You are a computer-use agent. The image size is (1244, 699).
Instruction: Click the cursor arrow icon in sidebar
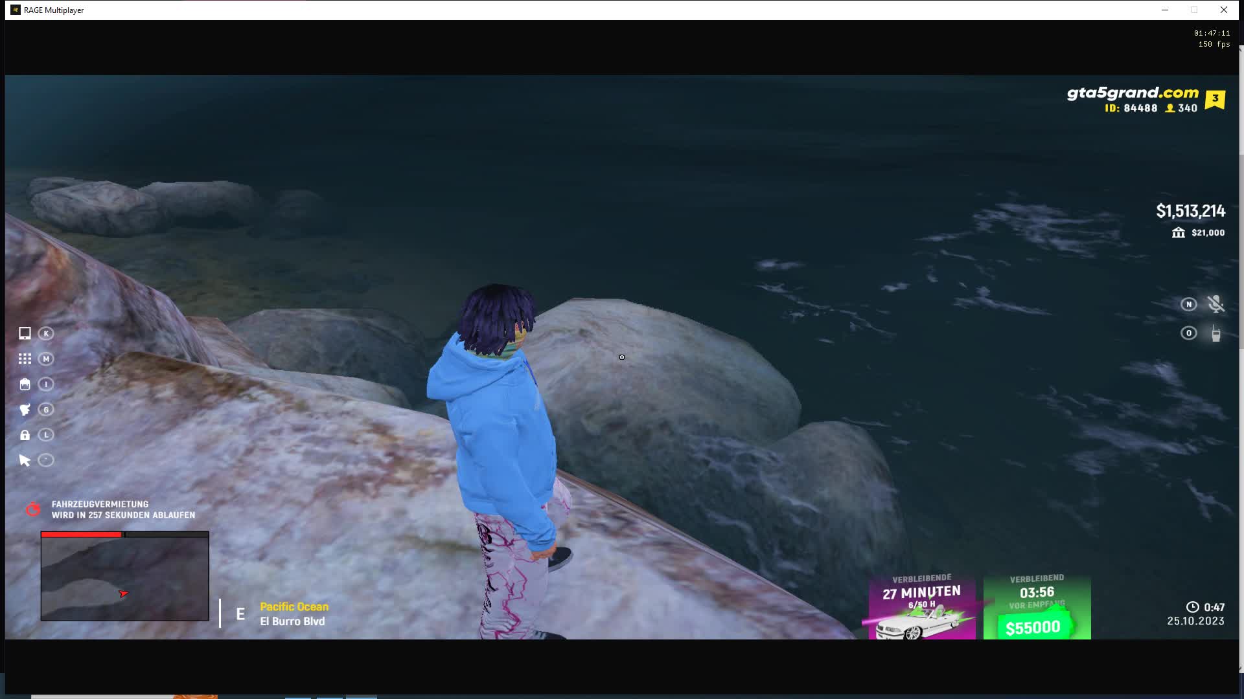point(25,460)
